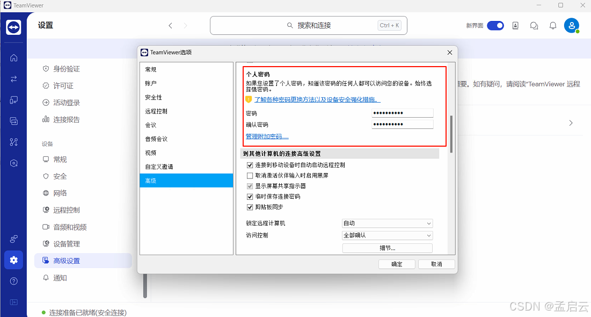Screen dimensions: 591x317
Task: Select 常规 in the options dialog list
Action: point(186,69)
